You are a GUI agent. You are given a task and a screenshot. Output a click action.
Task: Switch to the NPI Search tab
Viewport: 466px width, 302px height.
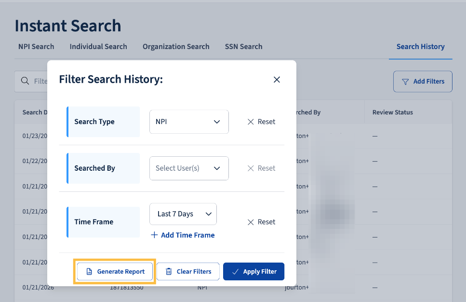(36, 47)
